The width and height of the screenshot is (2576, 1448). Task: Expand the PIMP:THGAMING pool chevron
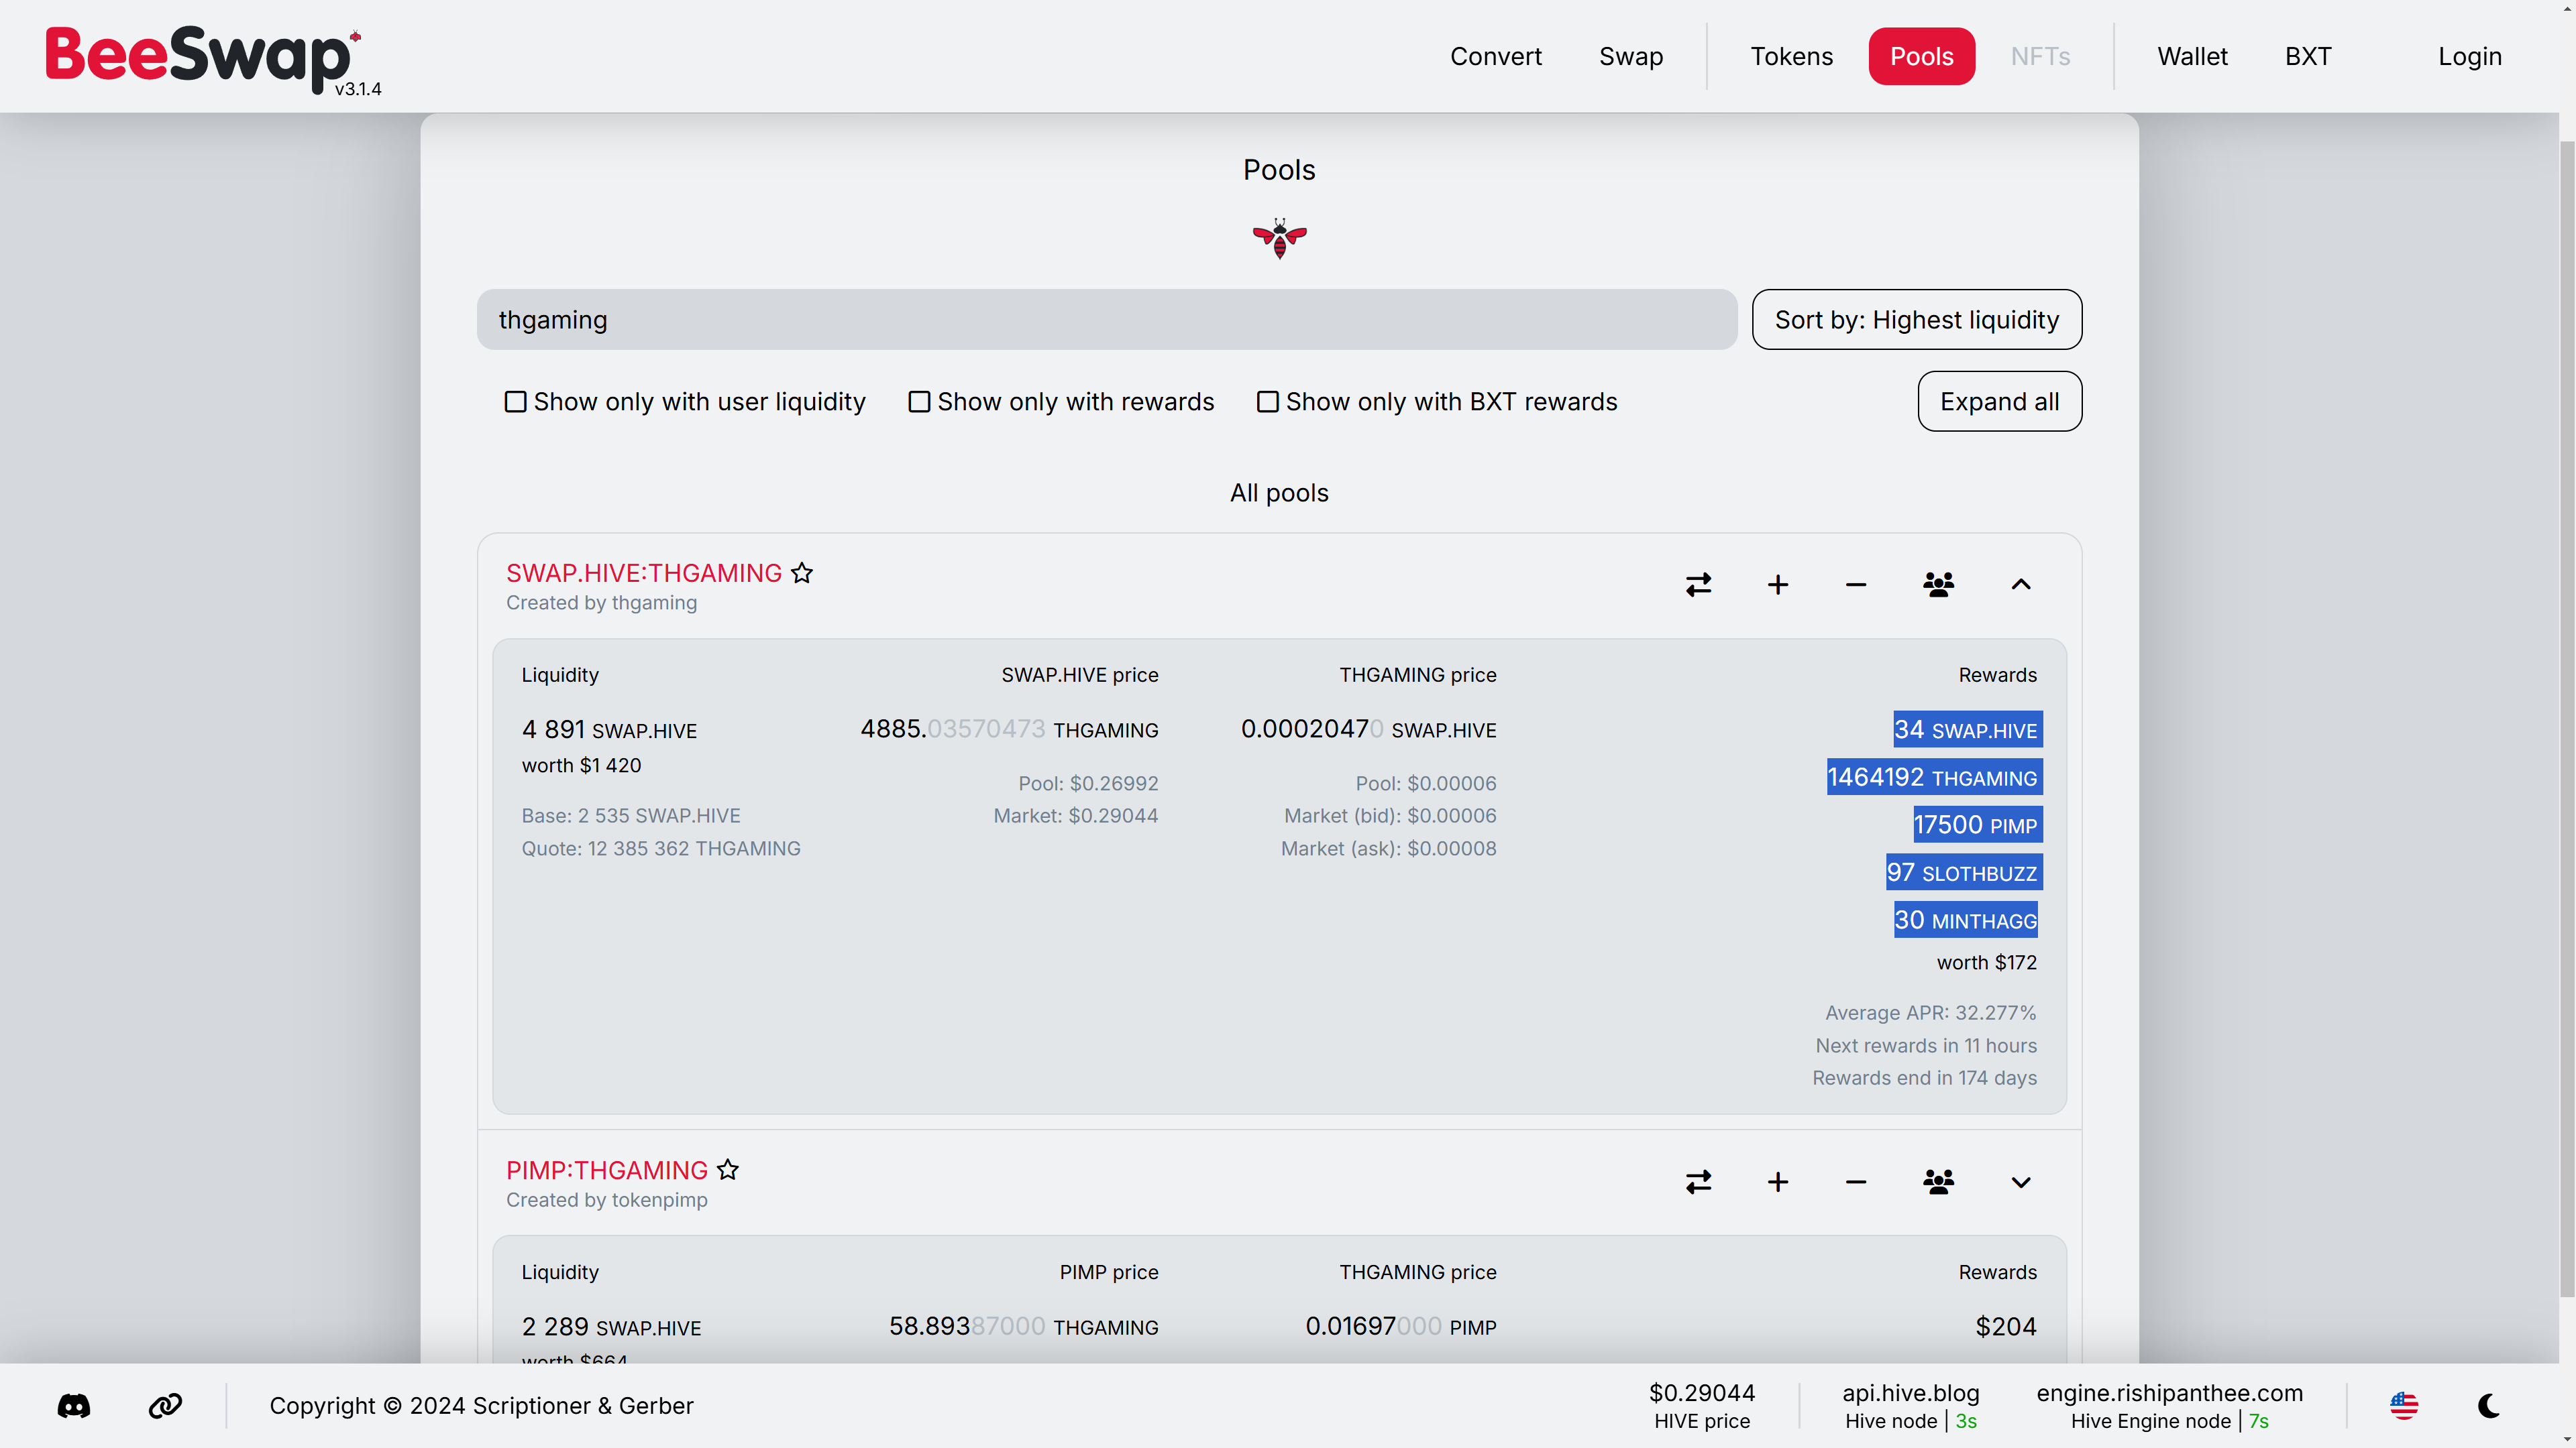(2021, 1182)
